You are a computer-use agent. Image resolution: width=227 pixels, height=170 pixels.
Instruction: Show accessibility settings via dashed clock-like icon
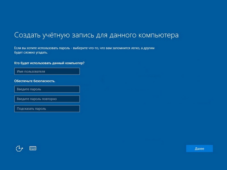[20, 148]
